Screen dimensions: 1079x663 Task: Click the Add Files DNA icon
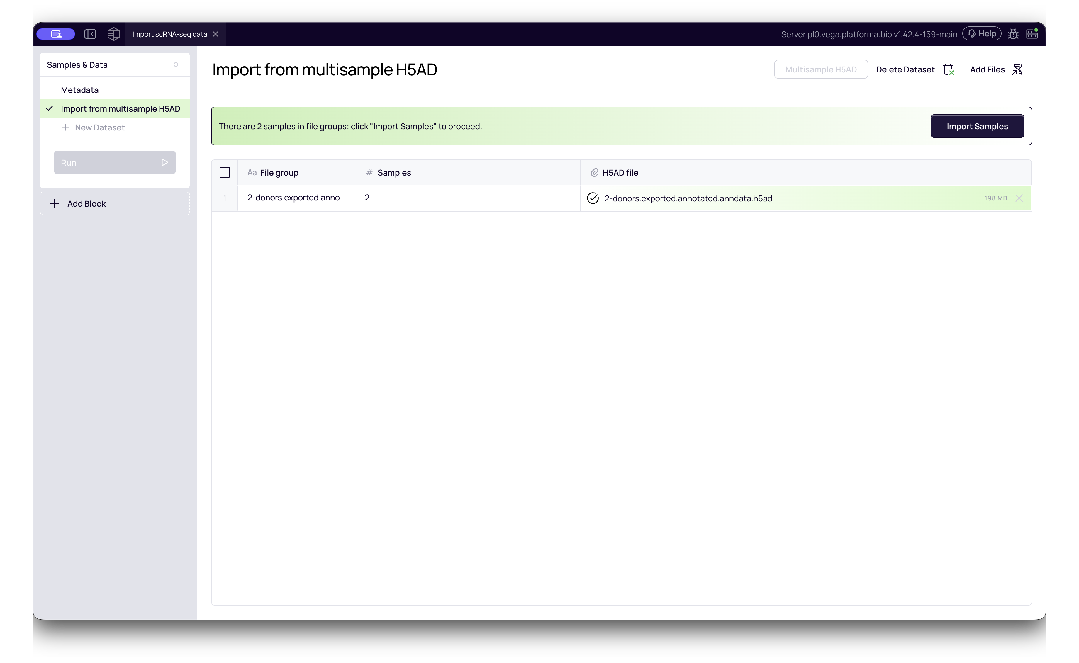pos(1018,69)
